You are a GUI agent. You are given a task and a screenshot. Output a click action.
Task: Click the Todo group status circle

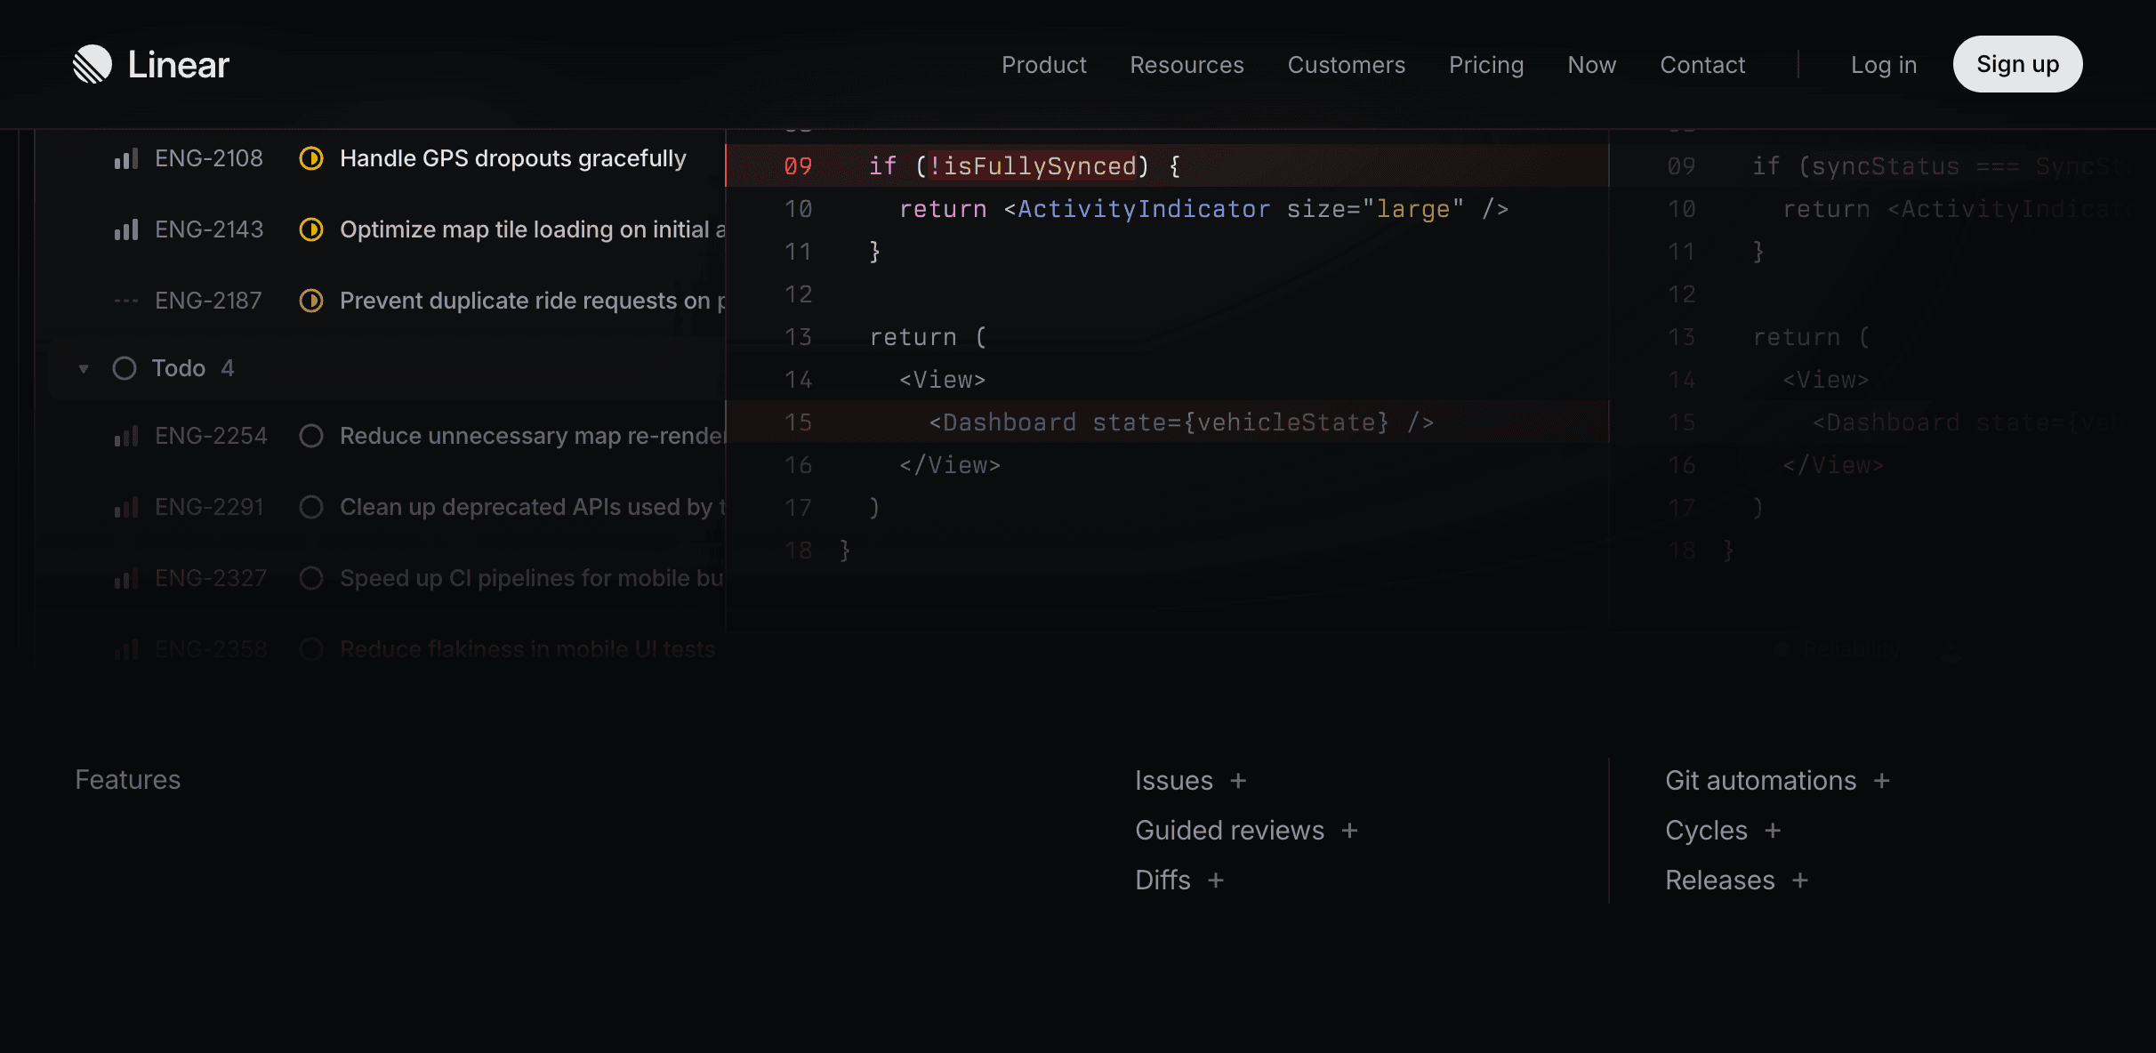pyautogui.click(x=125, y=368)
